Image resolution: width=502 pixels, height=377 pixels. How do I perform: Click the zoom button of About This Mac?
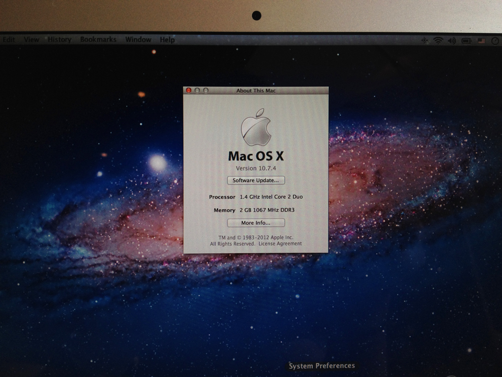(x=206, y=90)
